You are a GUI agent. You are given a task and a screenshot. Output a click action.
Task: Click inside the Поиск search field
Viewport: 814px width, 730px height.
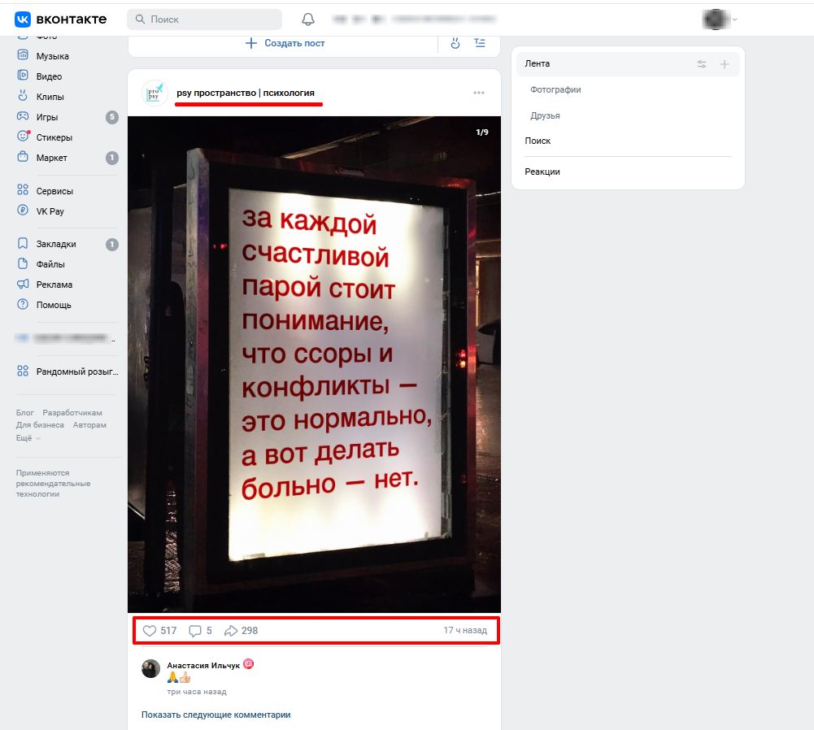(x=205, y=20)
